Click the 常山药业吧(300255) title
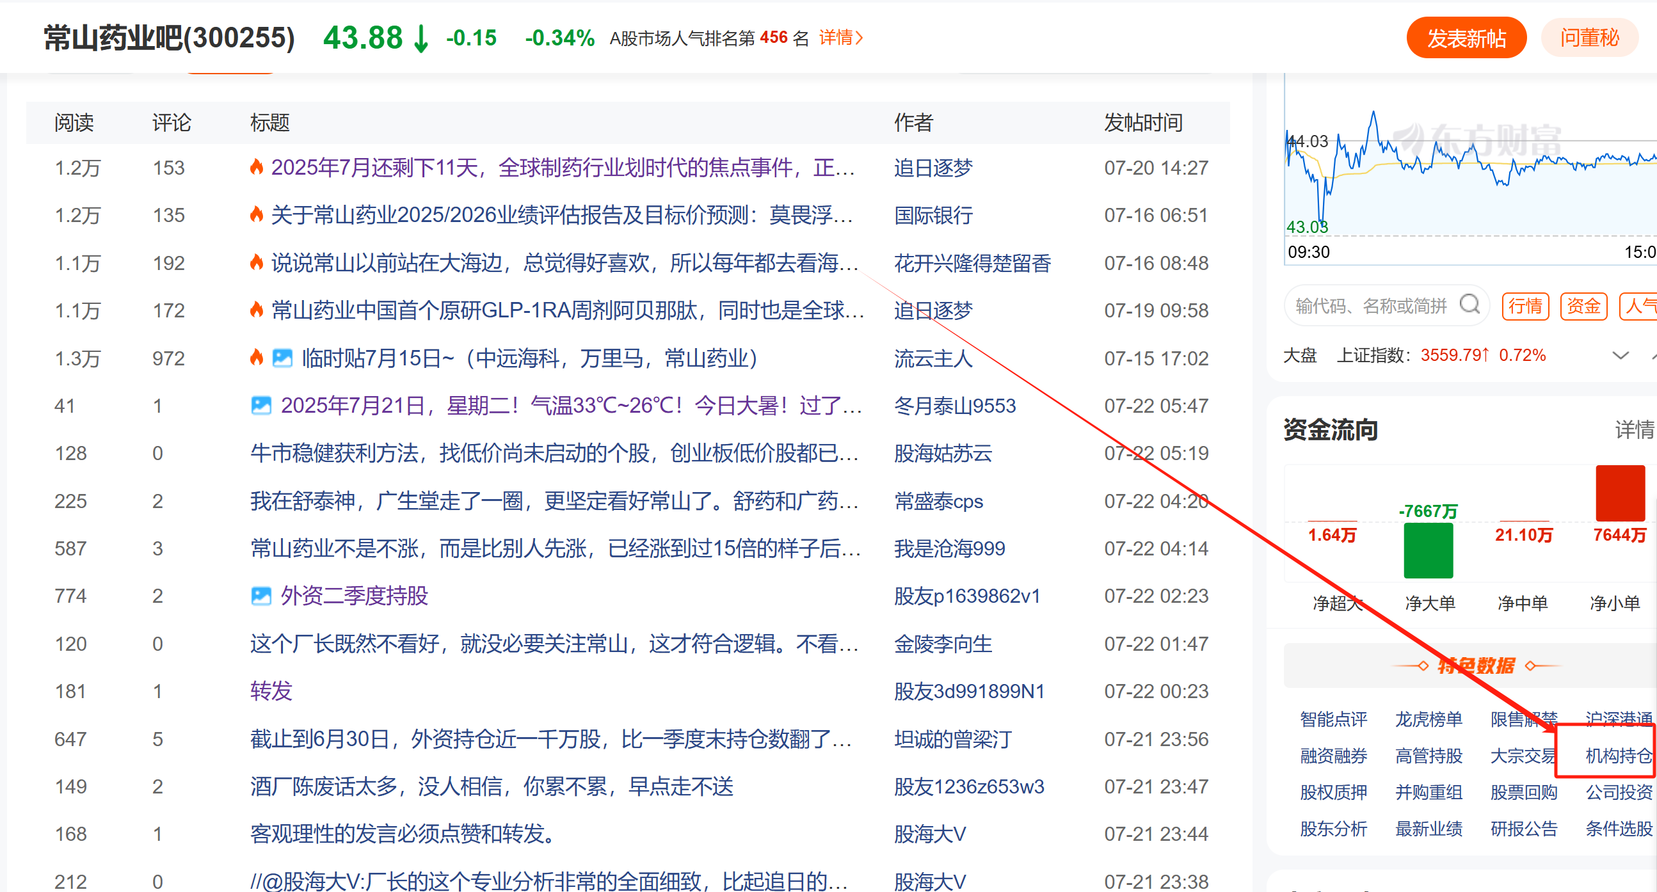Screen dimensions: 1657x892 tap(169, 37)
